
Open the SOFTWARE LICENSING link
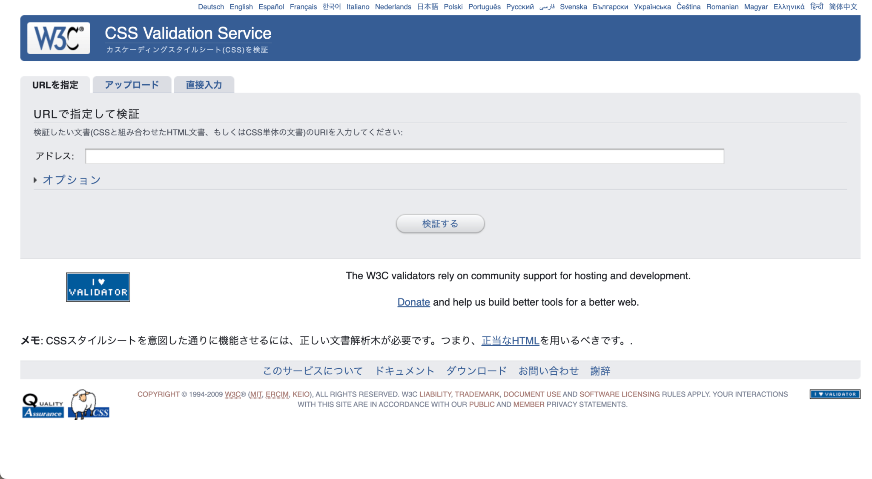pyautogui.click(x=620, y=394)
